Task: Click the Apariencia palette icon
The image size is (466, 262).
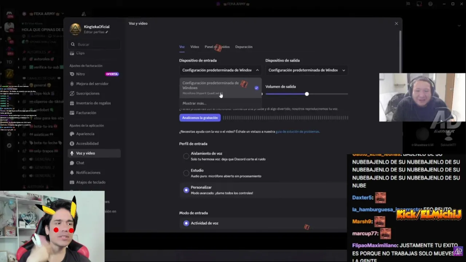Action: point(72,134)
